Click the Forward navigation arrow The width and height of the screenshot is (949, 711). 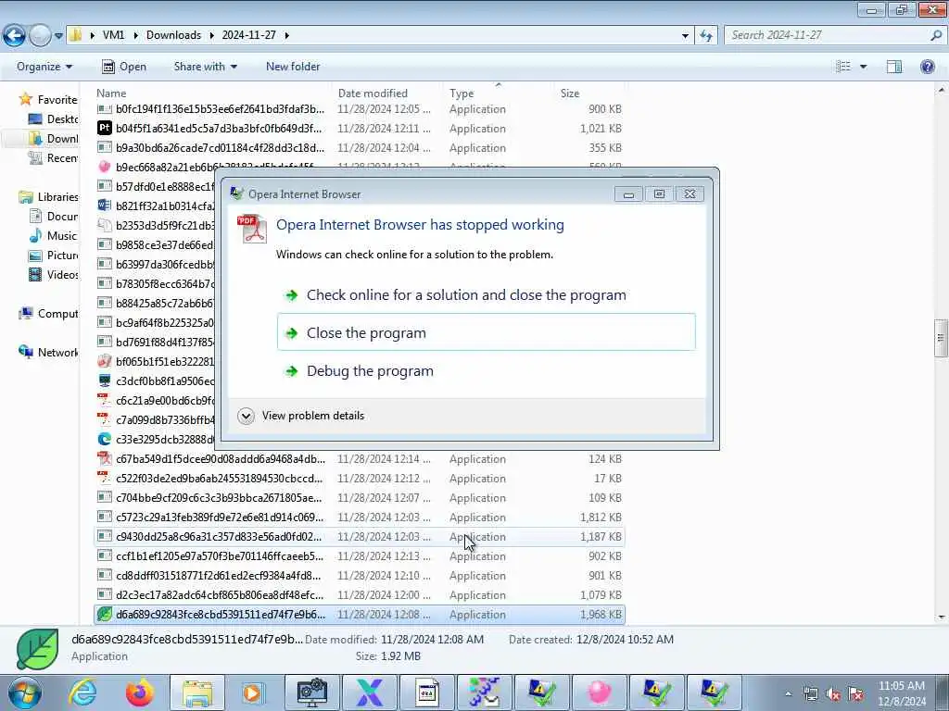40,36
